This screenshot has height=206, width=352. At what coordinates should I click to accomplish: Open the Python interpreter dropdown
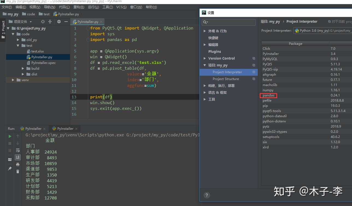click(x=322, y=31)
